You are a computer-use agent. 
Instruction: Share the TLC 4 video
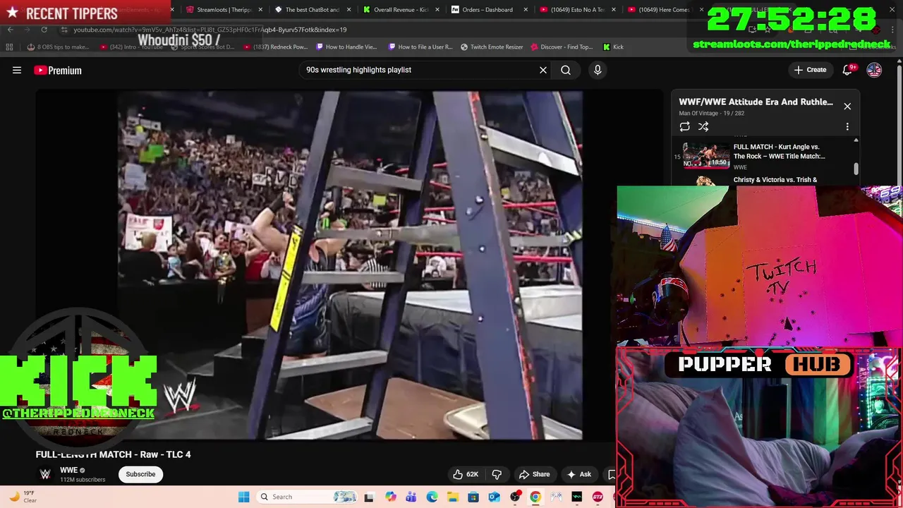534,474
